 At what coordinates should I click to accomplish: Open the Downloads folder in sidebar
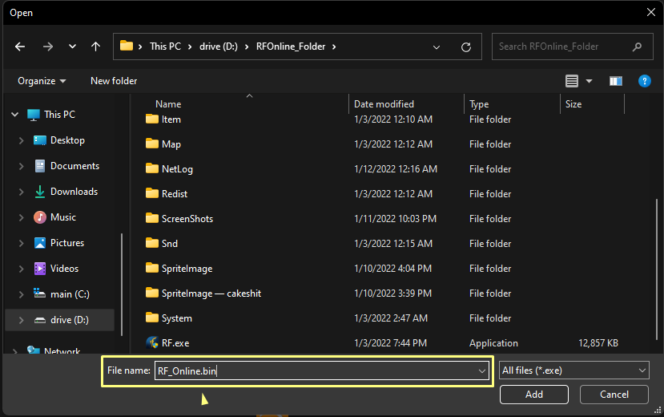point(74,192)
